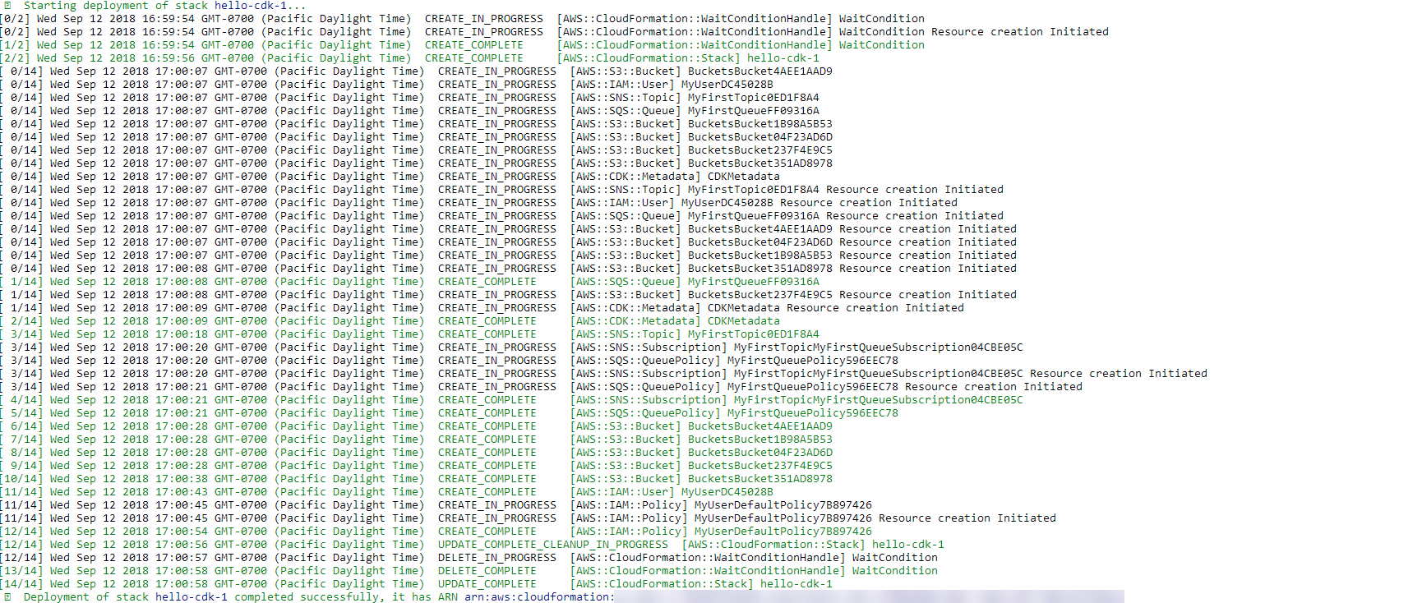Click "CDKMetadata" on the CREATE_COMPLETE row
Viewport: 1422px width, 603px height.
tap(744, 321)
